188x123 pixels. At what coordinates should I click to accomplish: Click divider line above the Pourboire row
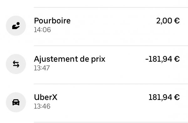pos(111,8)
